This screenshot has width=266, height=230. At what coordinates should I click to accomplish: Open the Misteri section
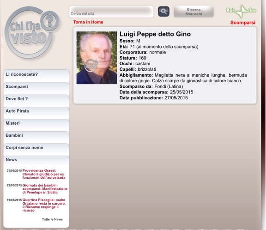36,125
